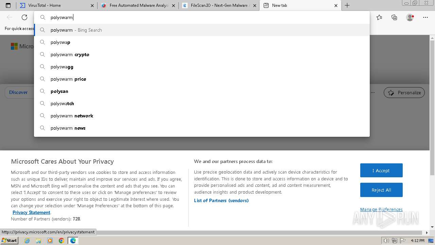
Task: Select the Edge taskbar icon
Action: point(73,241)
